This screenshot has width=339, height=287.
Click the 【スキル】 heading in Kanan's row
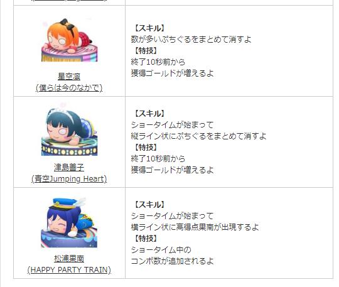(149, 205)
